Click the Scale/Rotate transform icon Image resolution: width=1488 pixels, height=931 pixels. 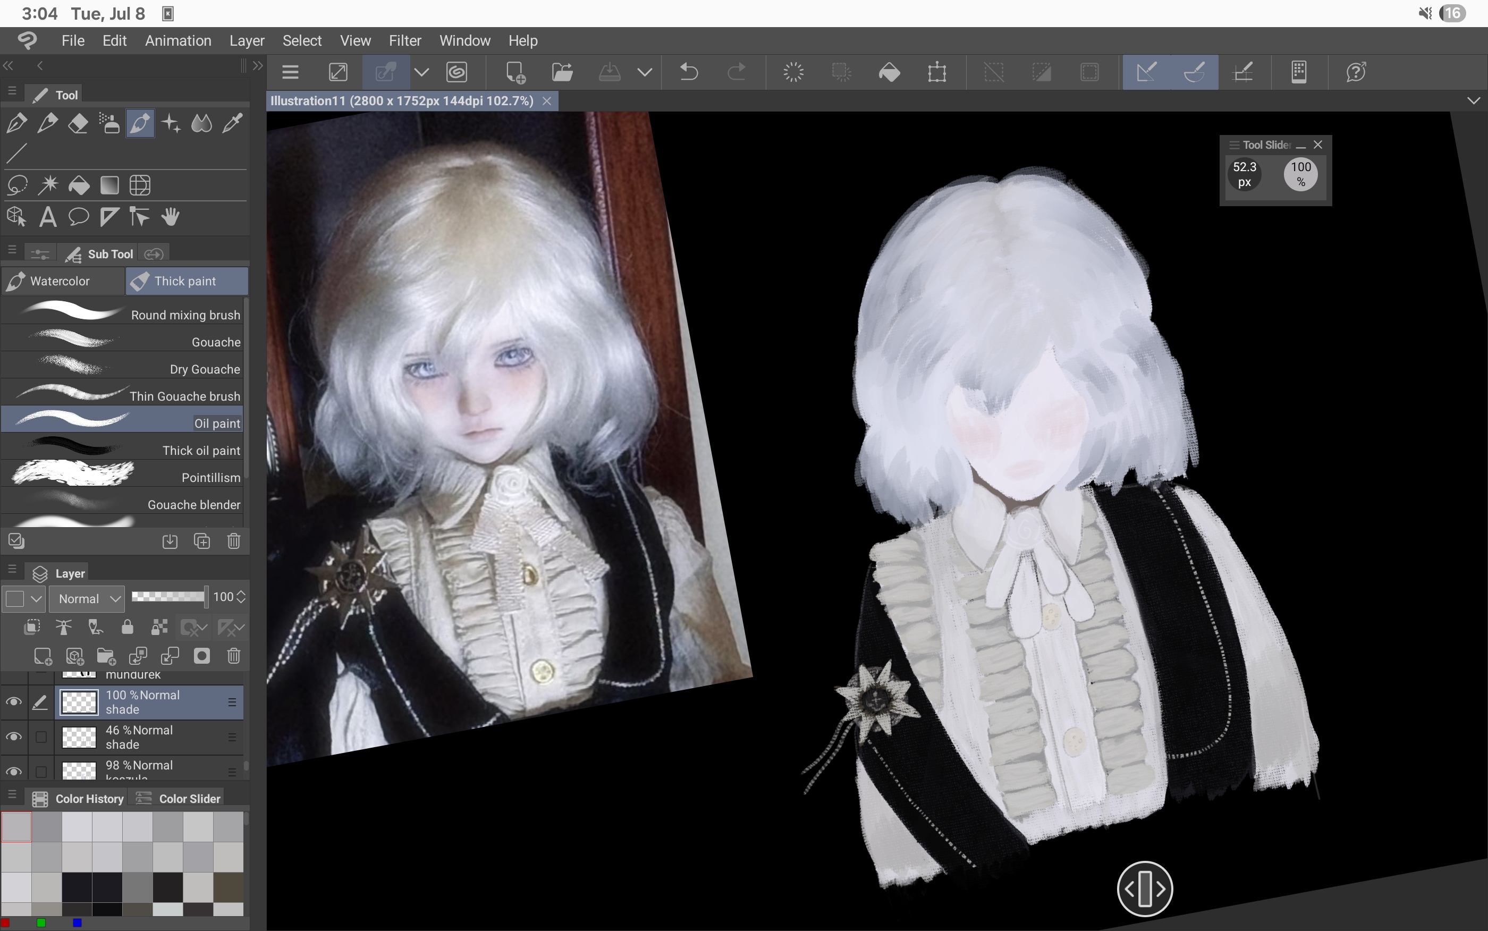[x=937, y=72]
